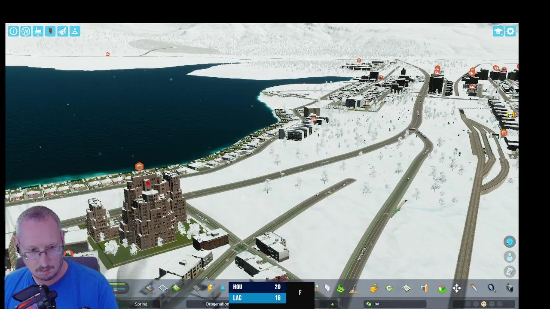Open the map tiles icon in toolbar
Screen dimensions: 550x309
(406, 288)
